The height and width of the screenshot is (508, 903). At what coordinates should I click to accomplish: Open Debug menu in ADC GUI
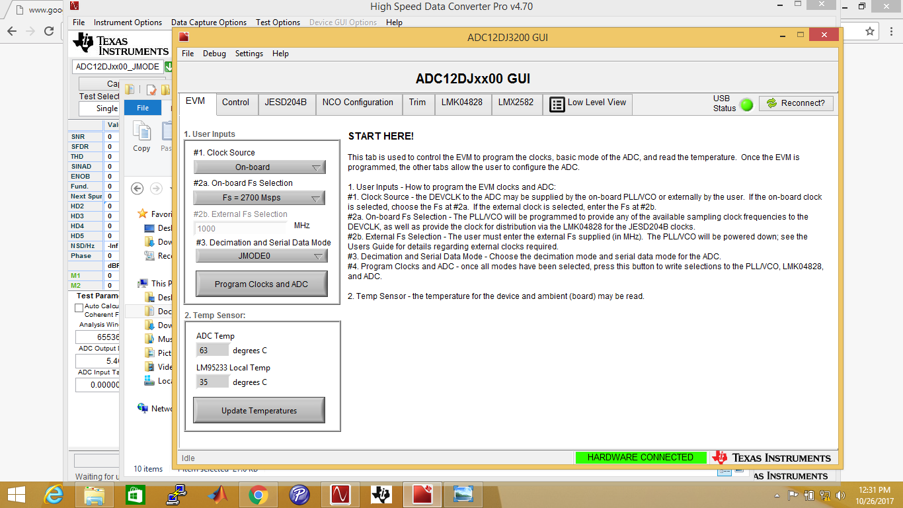coord(214,54)
